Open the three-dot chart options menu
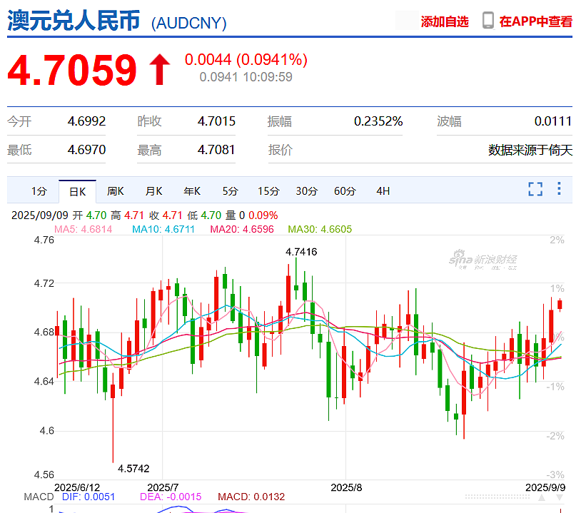 point(559,188)
